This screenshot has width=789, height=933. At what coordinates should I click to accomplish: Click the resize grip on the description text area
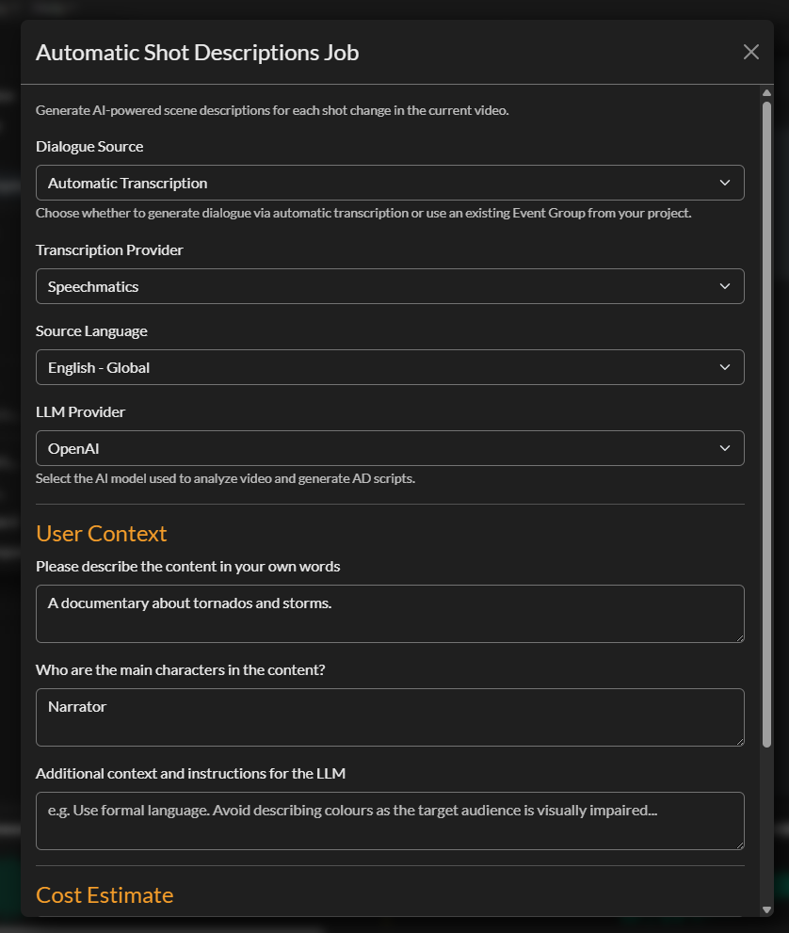tap(739, 637)
